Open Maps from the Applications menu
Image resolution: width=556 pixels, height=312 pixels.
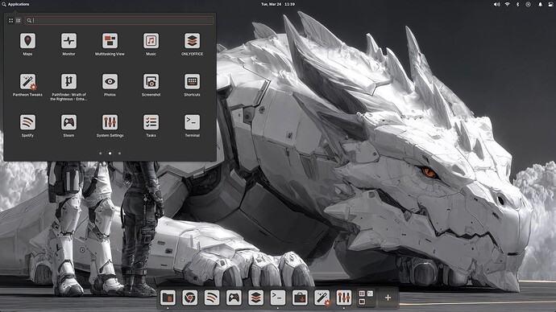pyautogui.click(x=27, y=44)
